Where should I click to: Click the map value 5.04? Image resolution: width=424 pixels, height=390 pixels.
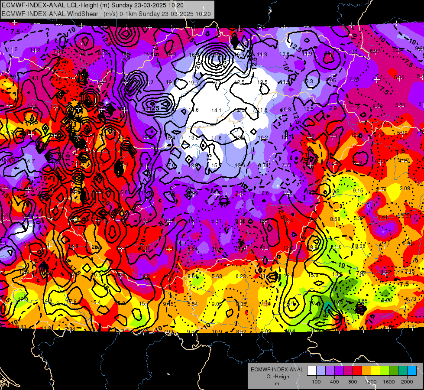[x=408, y=243]
